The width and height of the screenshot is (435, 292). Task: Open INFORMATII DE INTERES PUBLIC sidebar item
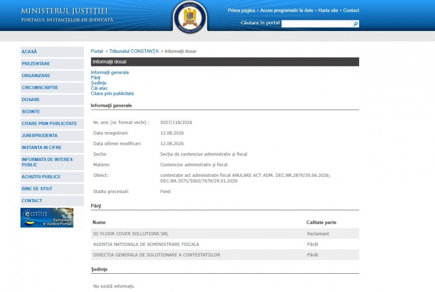[x=52, y=162]
